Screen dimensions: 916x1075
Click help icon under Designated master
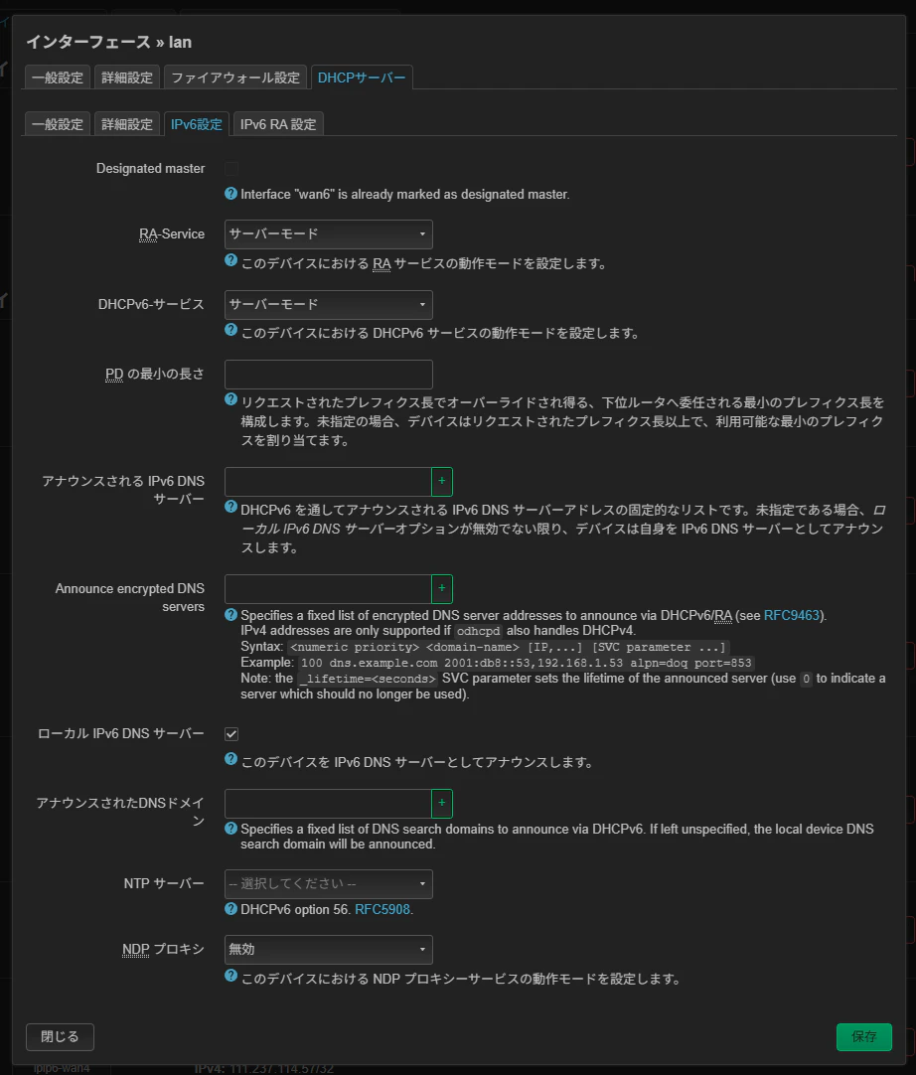[x=231, y=194]
